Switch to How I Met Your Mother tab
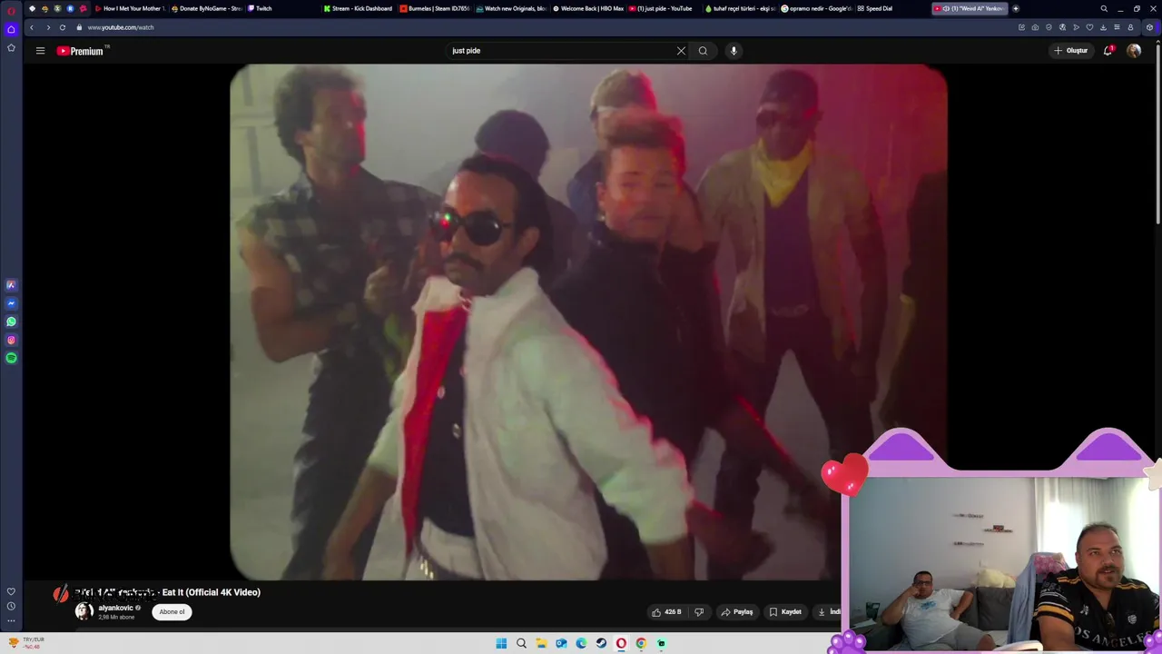 (x=131, y=8)
